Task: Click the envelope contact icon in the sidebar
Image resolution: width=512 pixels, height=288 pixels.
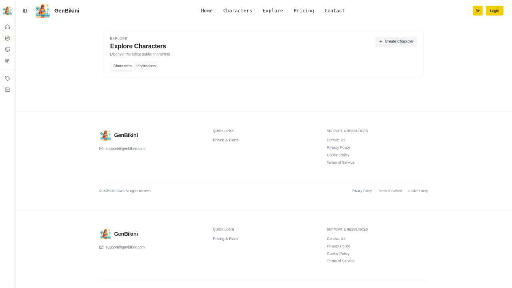Action: pyautogui.click(x=7, y=90)
